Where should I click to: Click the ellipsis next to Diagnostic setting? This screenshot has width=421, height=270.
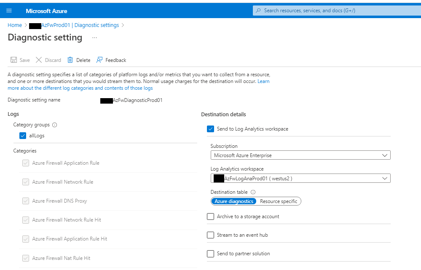tap(94, 37)
